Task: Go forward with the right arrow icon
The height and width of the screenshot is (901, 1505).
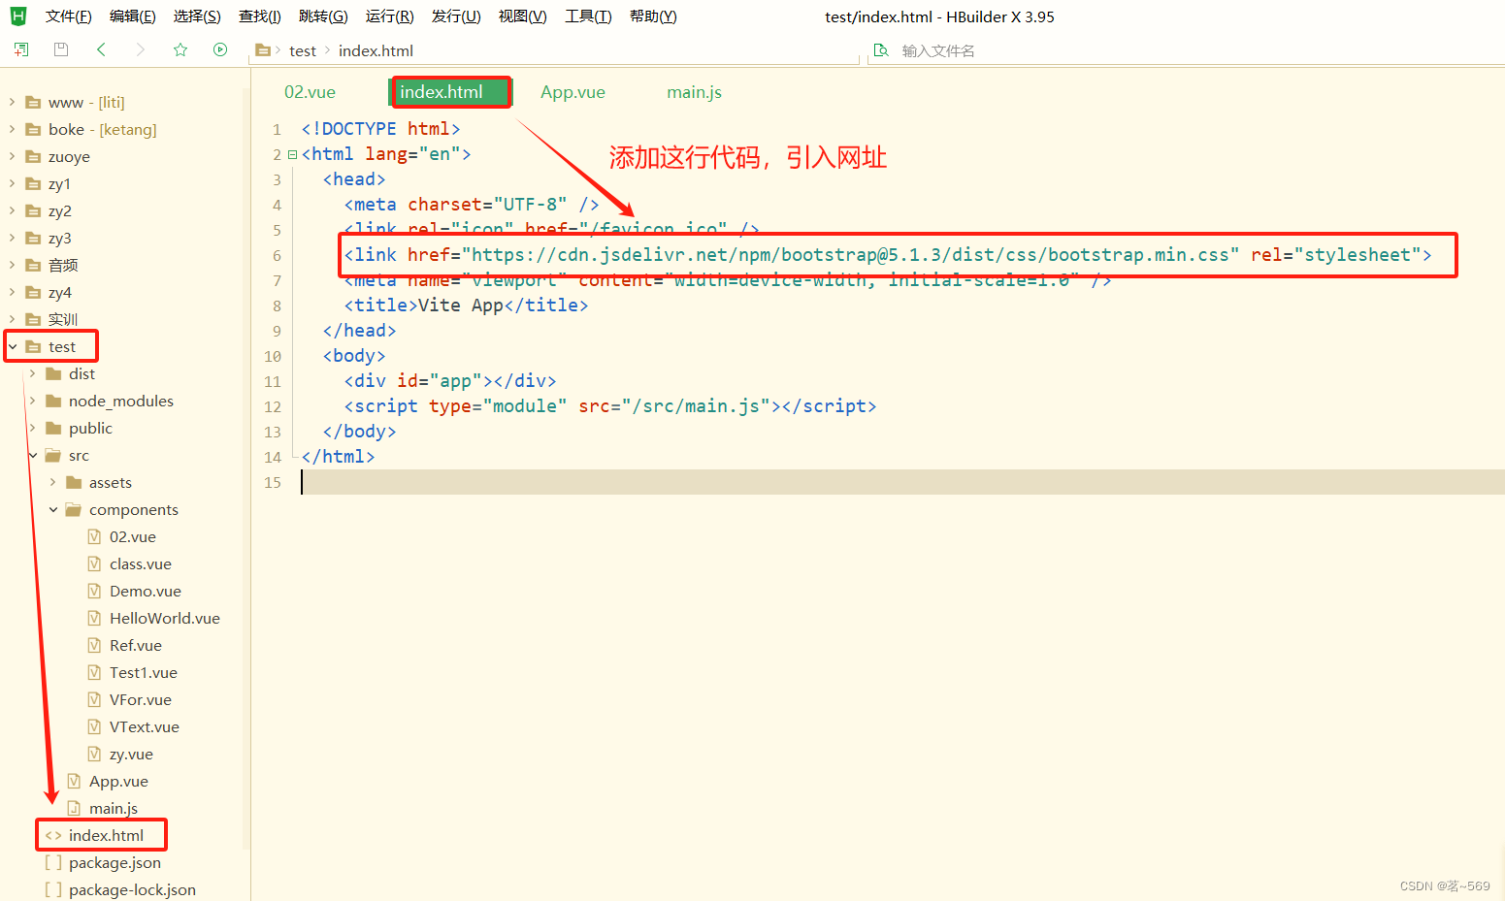Action: tap(141, 49)
